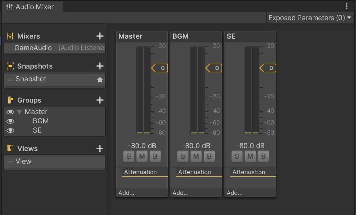This screenshot has height=215, width=356.
Task: Add a new Snapshot with the plus icon
Action: [100, 66]
